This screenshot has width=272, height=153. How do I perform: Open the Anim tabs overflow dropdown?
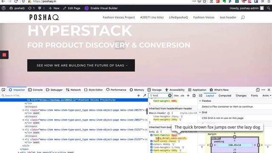pos(270,96)
